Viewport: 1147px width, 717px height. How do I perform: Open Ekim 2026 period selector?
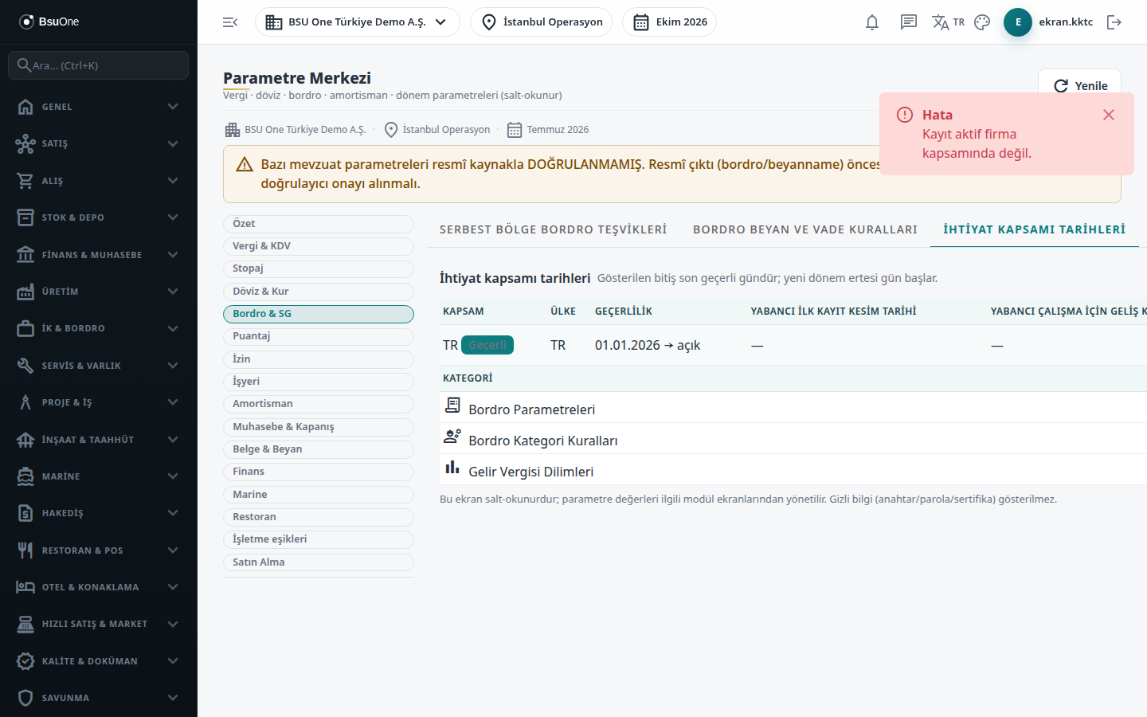click(670, 22)
